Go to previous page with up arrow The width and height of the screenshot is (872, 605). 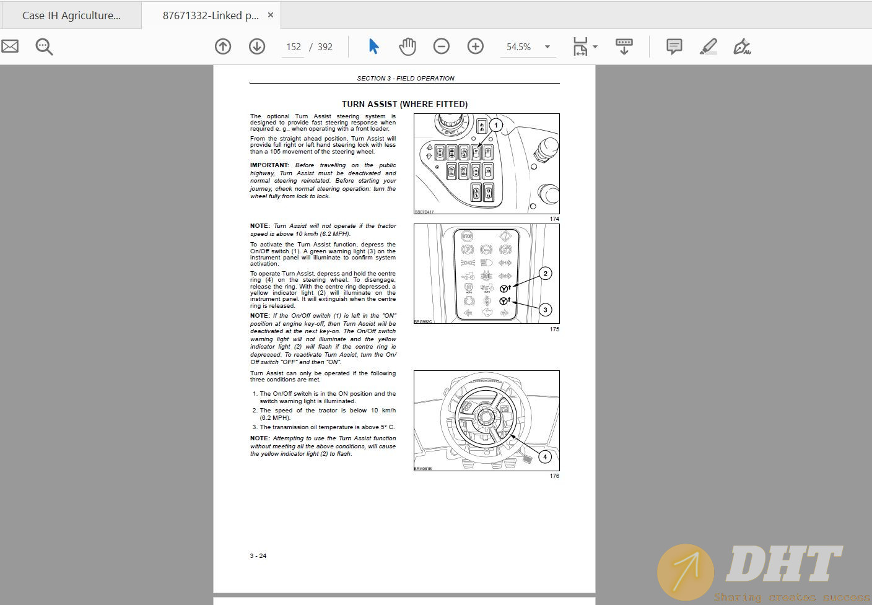tap(223, 46)
